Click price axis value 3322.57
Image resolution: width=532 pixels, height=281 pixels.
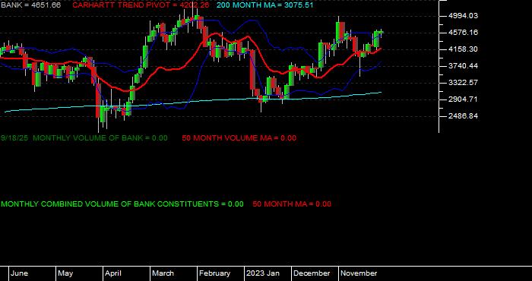463,83
